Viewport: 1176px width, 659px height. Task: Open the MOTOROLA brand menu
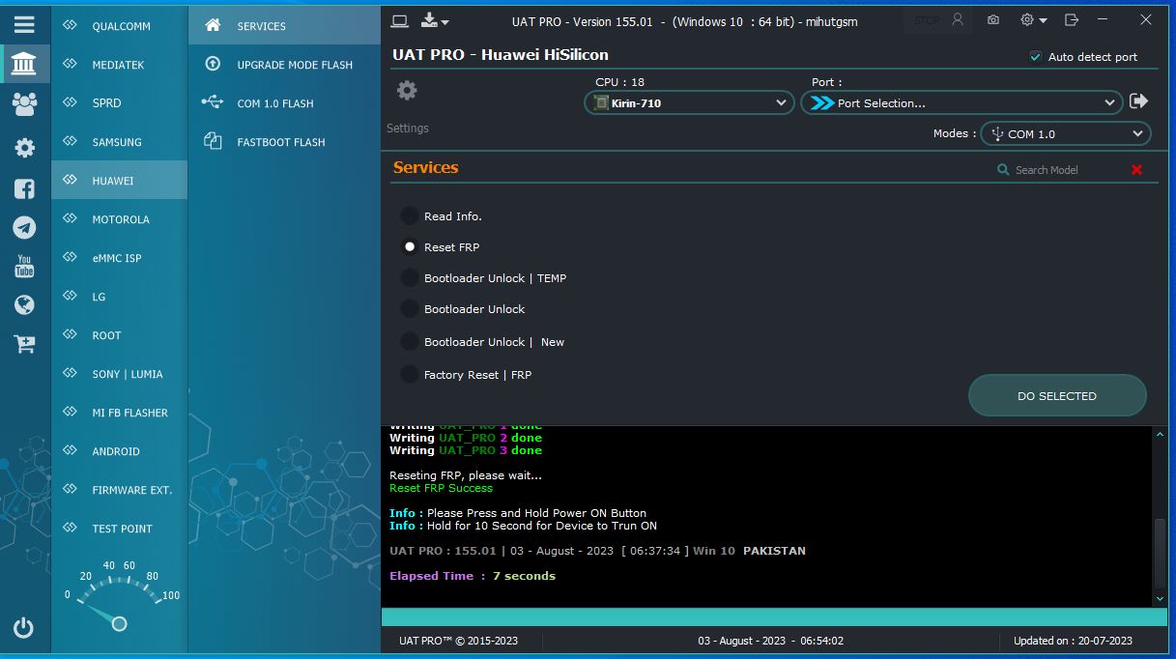(x=120, y=219)
